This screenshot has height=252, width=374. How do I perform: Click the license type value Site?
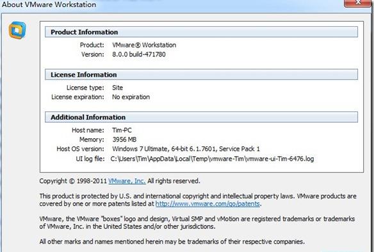[x=118, y=88]
